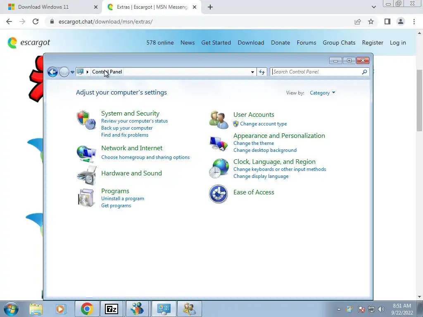The image size is (423, 317).
Task: Click Appearance and Personalization monitor icon
Action: click(x=219, y=143)
